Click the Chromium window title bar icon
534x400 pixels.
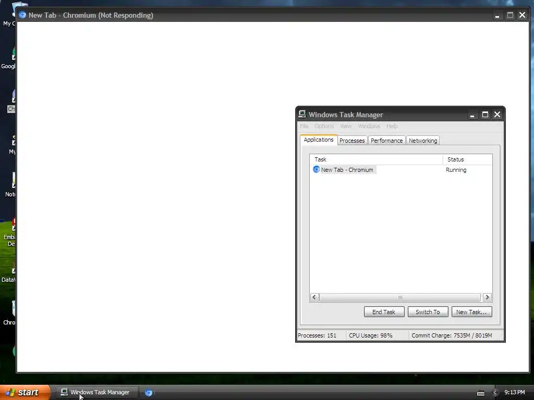[x=22, y=15]
